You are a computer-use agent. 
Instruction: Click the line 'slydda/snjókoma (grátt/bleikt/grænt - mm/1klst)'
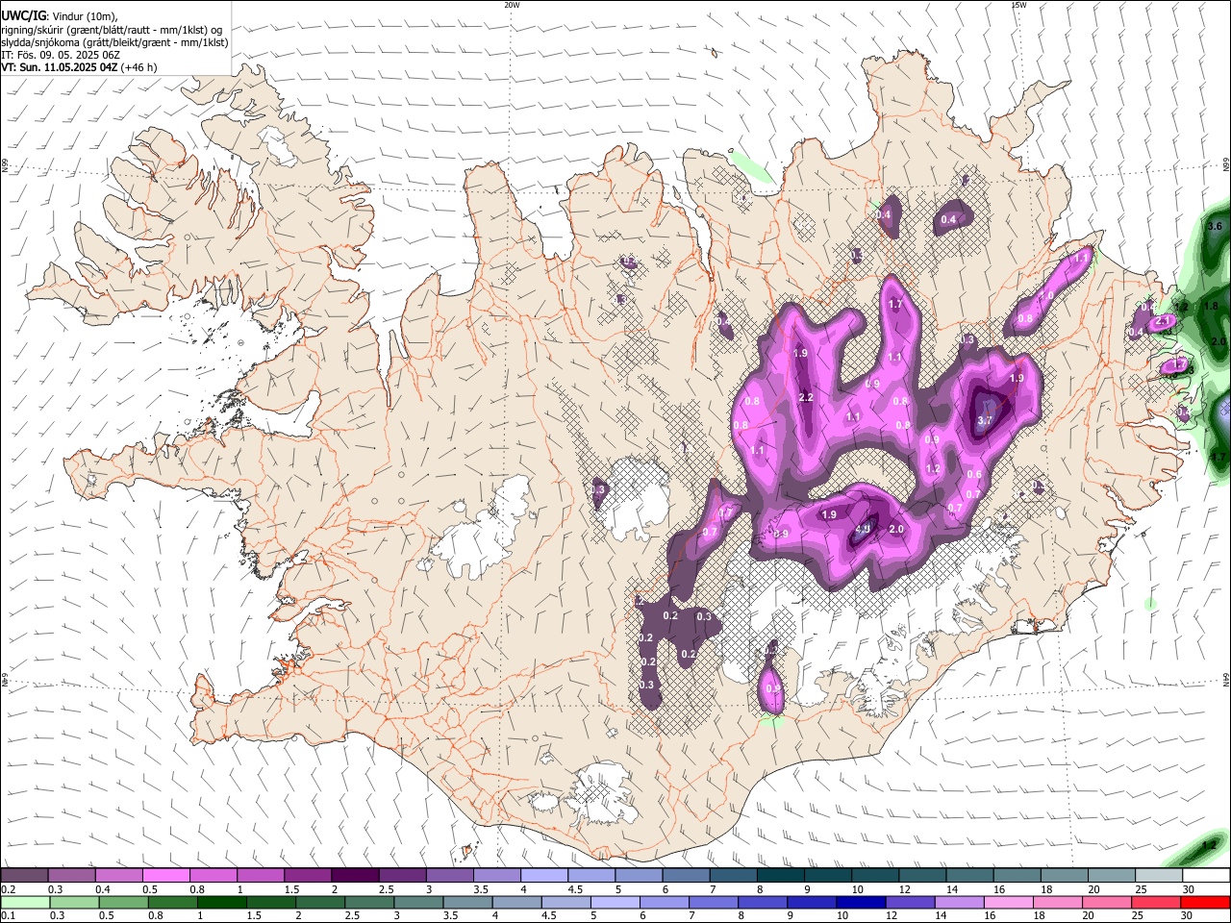(114, 42)
